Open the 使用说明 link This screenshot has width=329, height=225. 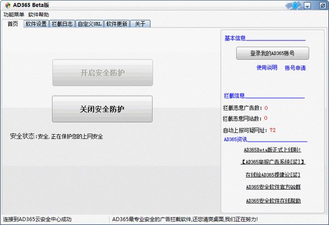[267, 67]
